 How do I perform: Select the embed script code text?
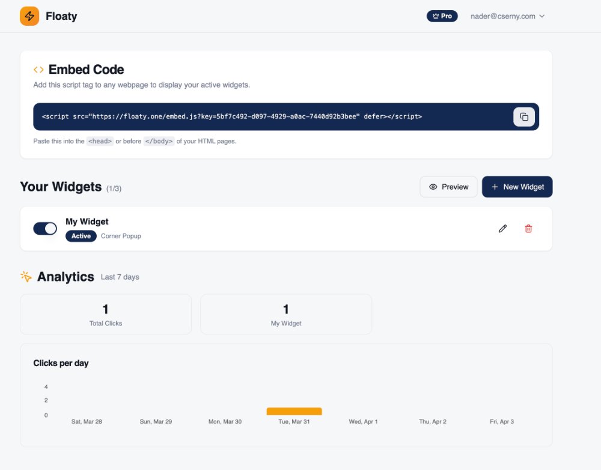[232, 116]
